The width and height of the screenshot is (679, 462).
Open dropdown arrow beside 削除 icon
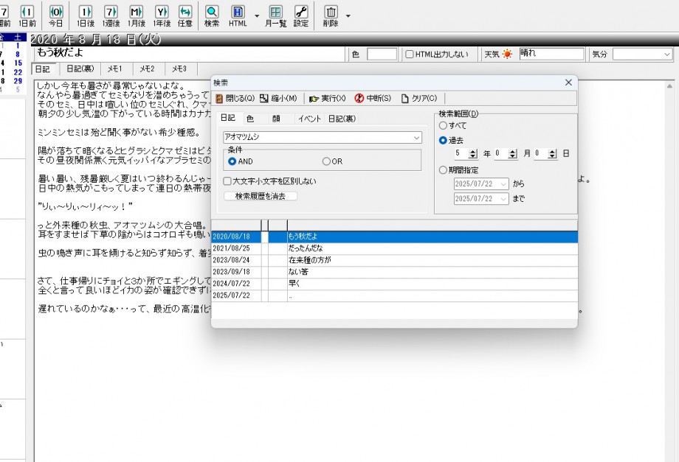pos(348,16)
